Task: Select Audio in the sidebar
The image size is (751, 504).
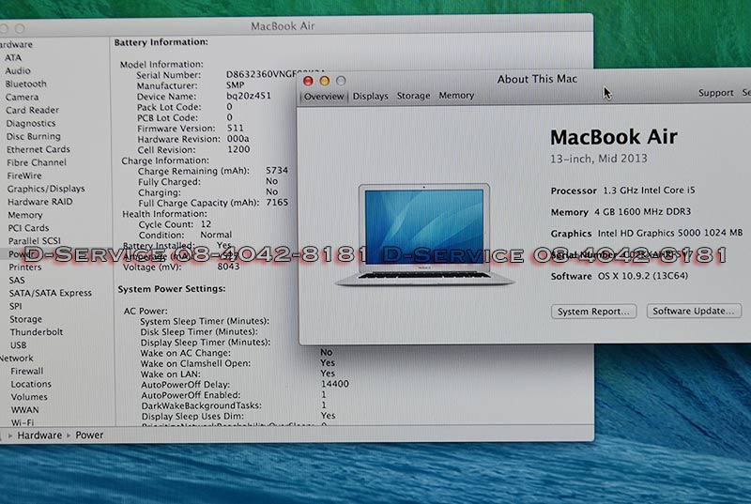Action: 18,70
